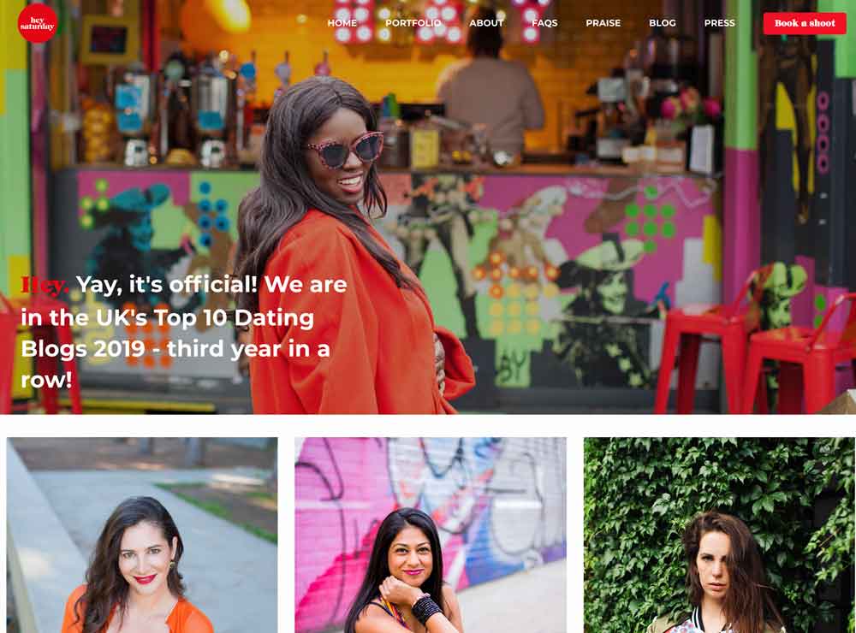The width and height of the screenshot is (856, 633).
Task: Click the Hey Saturday red circle logo
Action: (x=38, y=23)
